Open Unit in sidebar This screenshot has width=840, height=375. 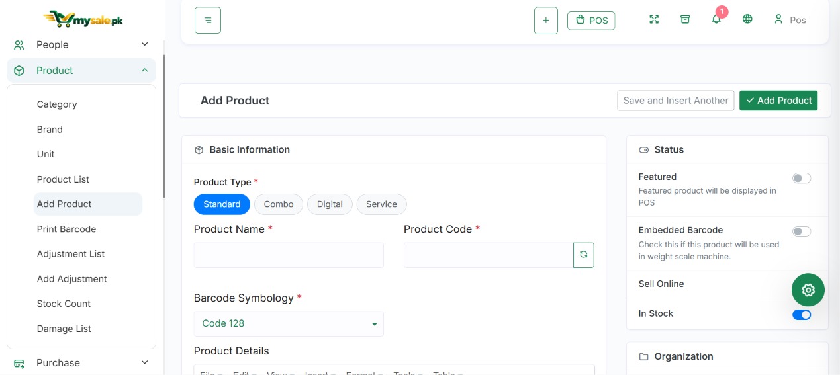[x=46, y=154]
